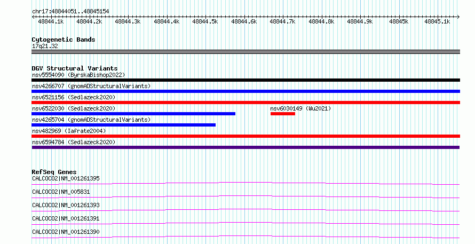Open the nsv4265704 (gnomADStructuralVariants) label
475x244 pixels.
[x=91, y=120]
